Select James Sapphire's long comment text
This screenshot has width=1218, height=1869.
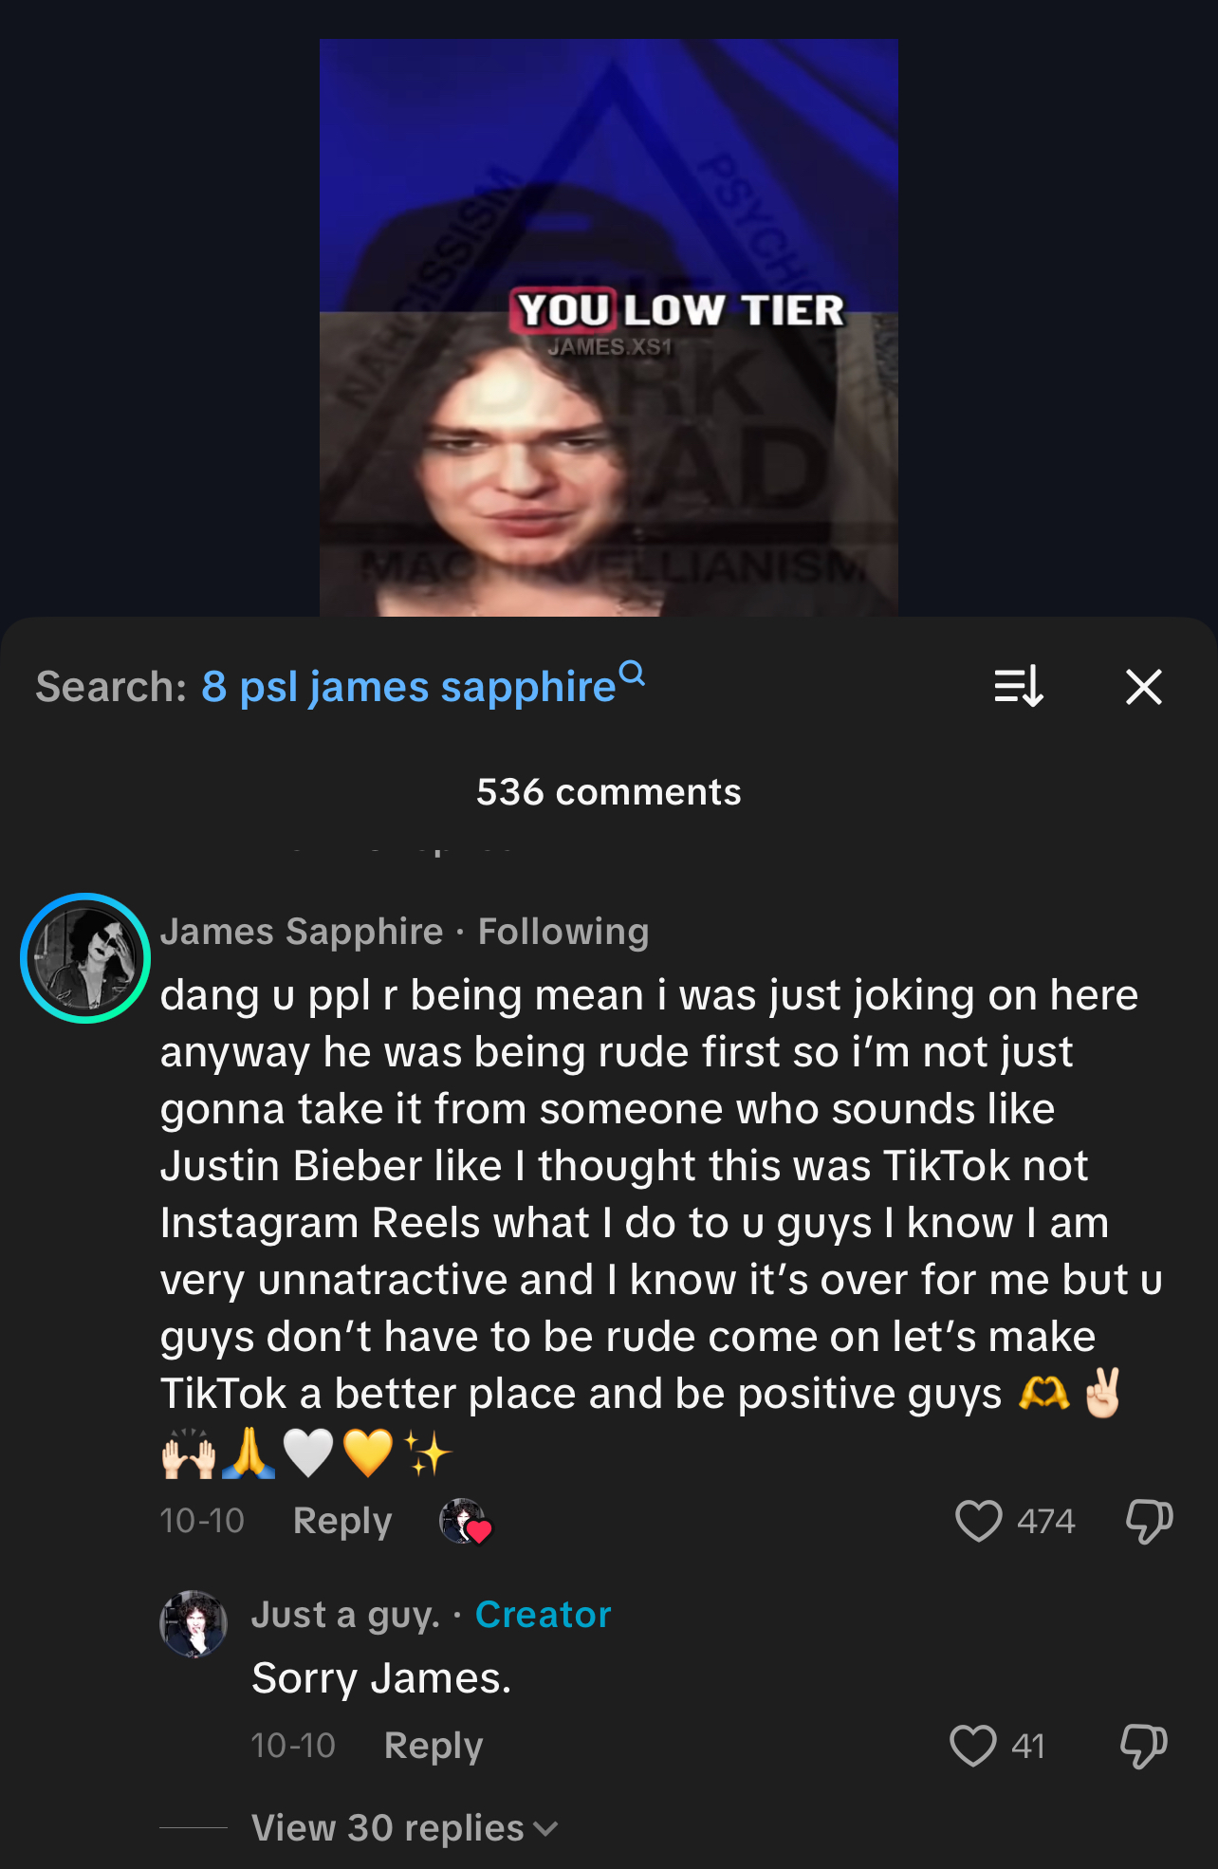[x=662, y=1224]
